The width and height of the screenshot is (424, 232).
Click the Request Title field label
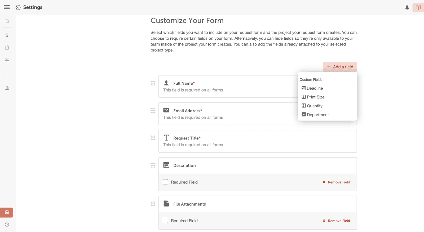[187, 138]
